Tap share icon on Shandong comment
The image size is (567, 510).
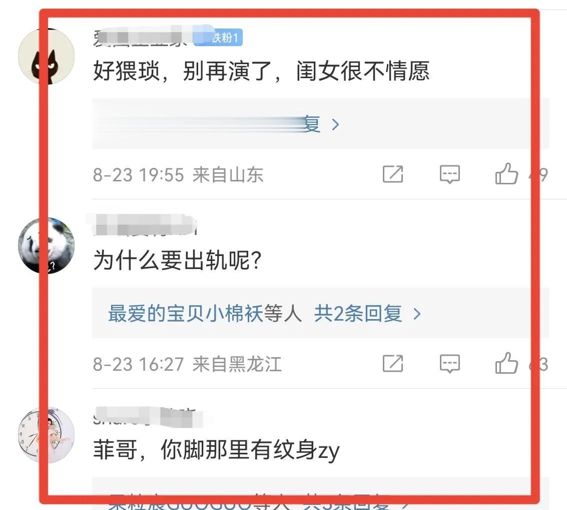coord(393,174)
